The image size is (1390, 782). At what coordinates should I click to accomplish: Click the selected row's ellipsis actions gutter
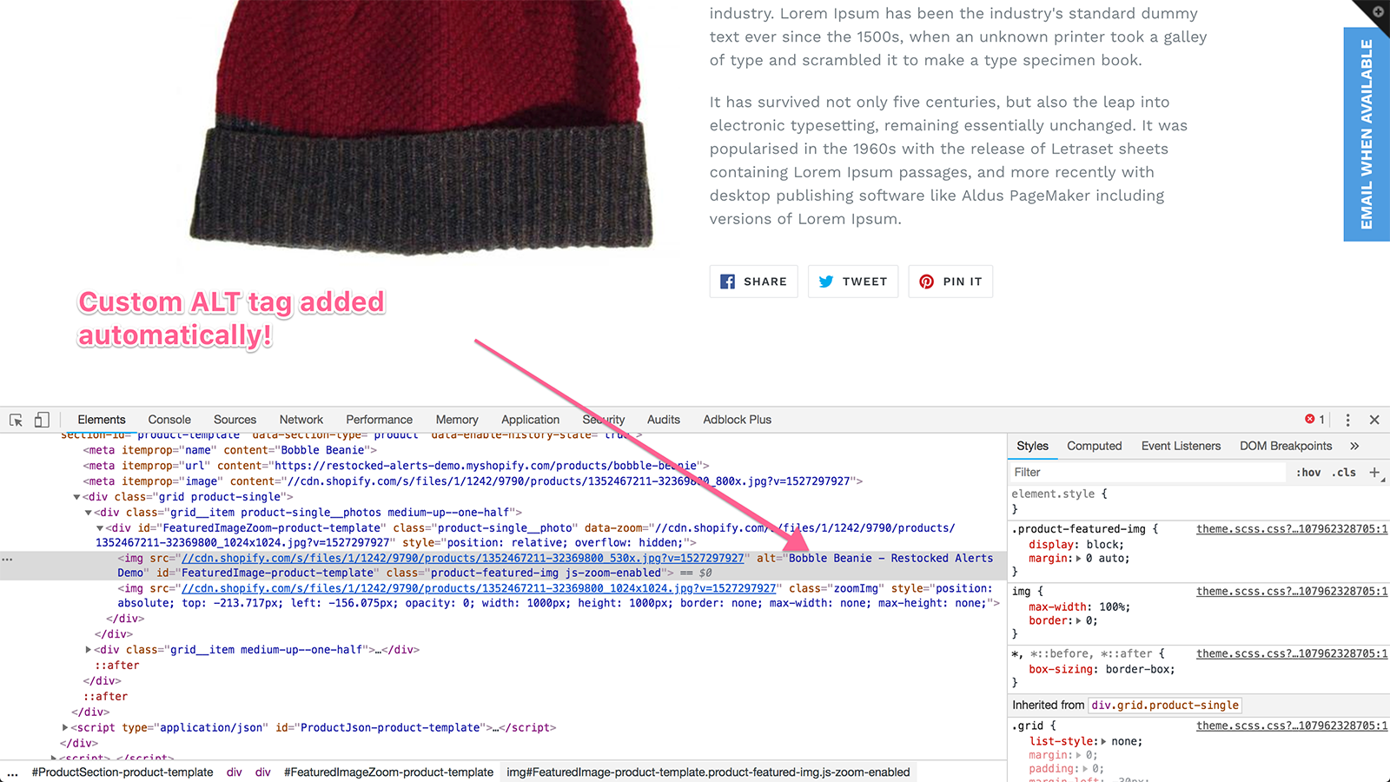pyautogui.click(x=7, y=559)
